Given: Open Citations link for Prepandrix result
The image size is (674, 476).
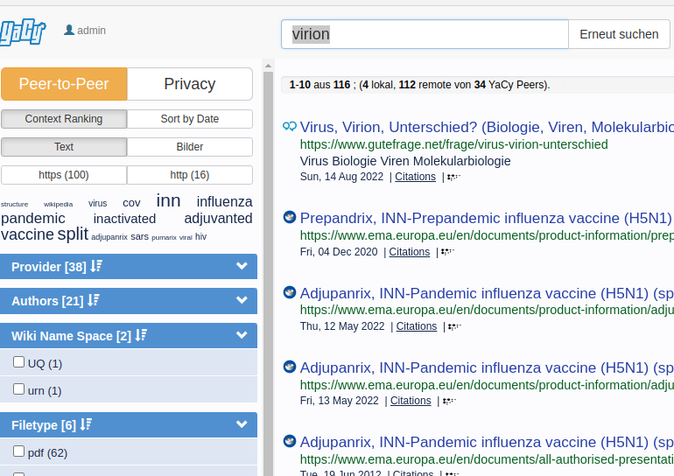Looking at the screenshot, I should pyautogui.click(x=409, y=252).
